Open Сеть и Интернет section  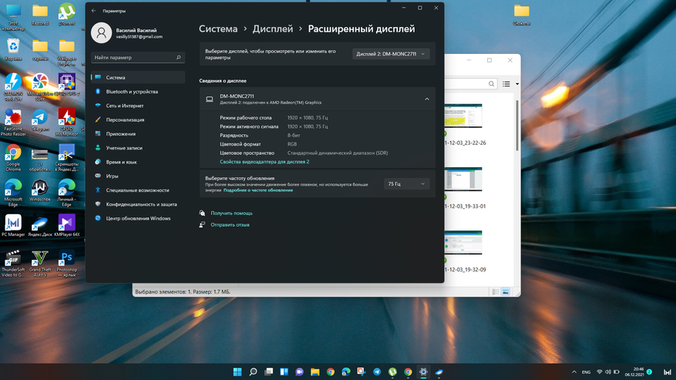click(125, 106)
